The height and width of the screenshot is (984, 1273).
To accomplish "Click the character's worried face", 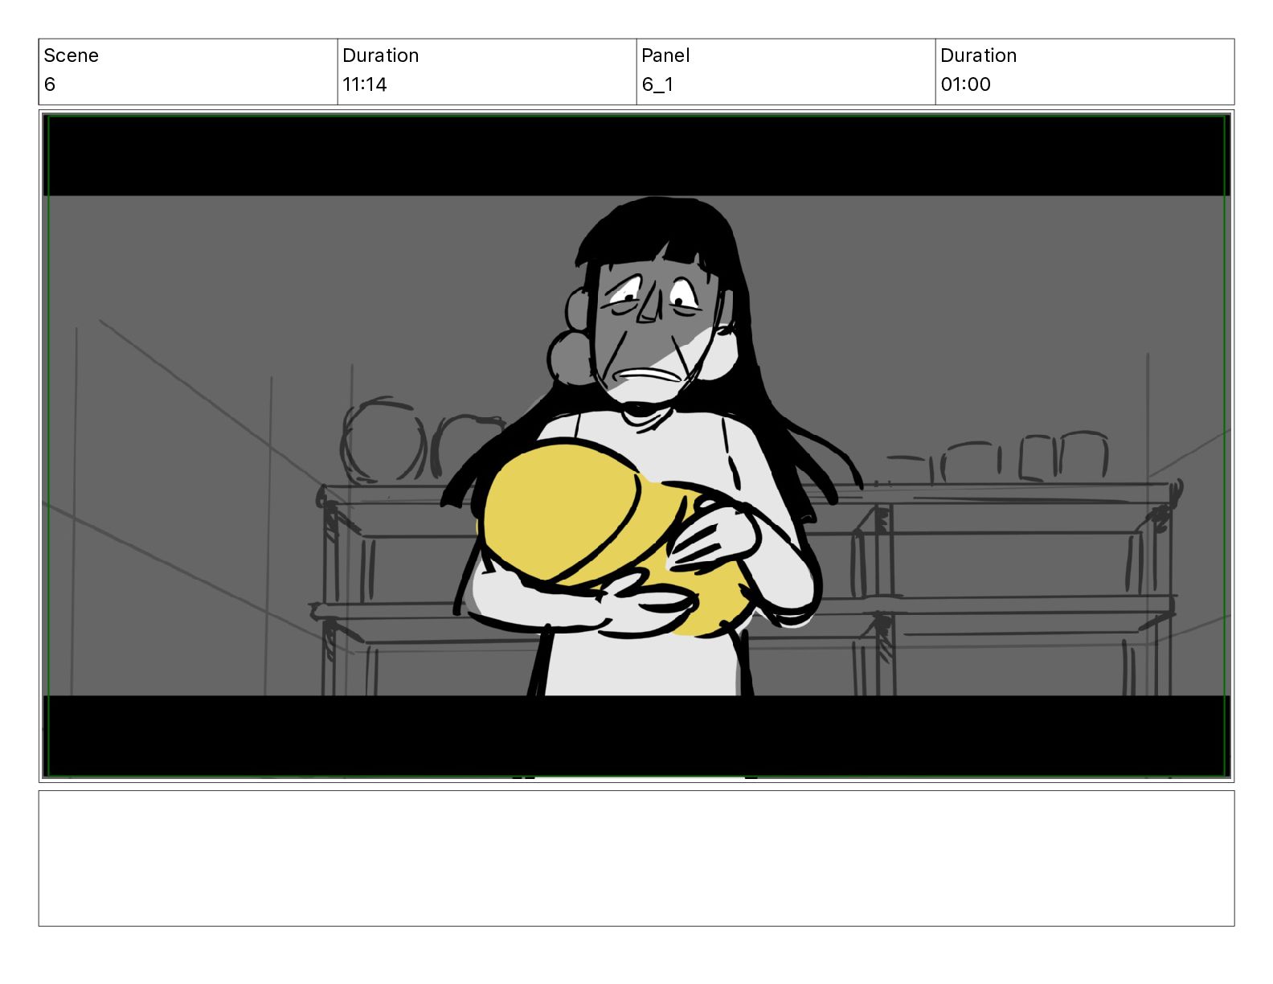I will 651,330.
